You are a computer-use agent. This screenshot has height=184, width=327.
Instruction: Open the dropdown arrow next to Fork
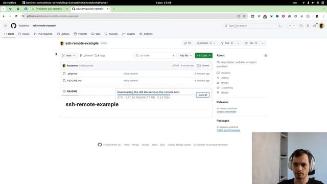pos(239,43)
